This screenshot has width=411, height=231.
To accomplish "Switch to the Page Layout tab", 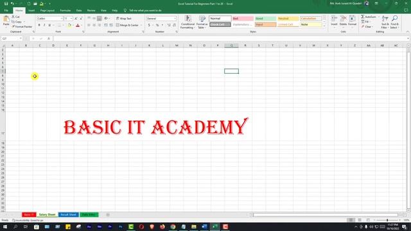I will coord(47,10).
